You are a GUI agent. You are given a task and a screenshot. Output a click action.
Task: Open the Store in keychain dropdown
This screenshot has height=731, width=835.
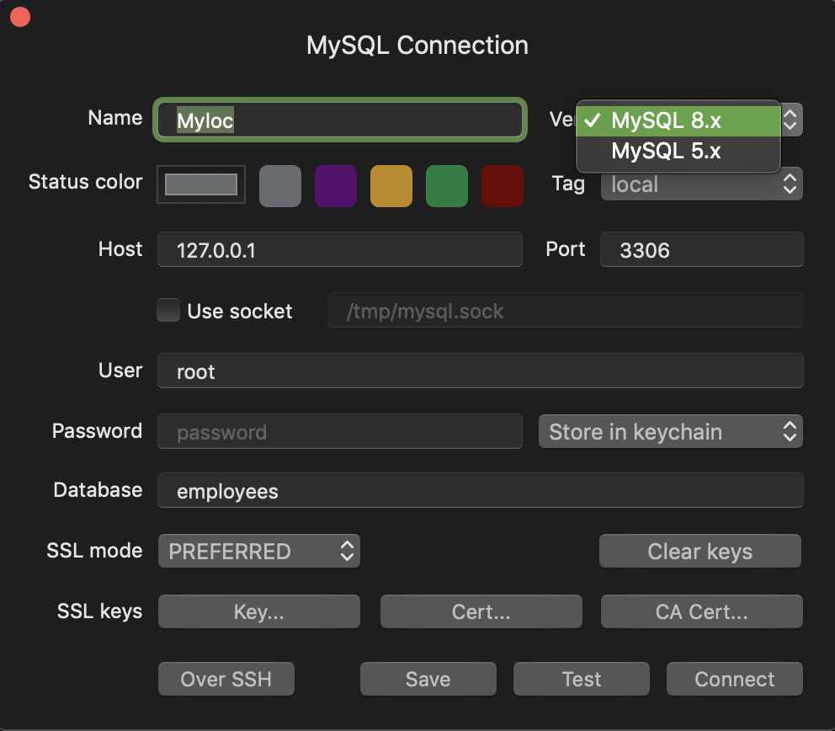tap(671, 431)
